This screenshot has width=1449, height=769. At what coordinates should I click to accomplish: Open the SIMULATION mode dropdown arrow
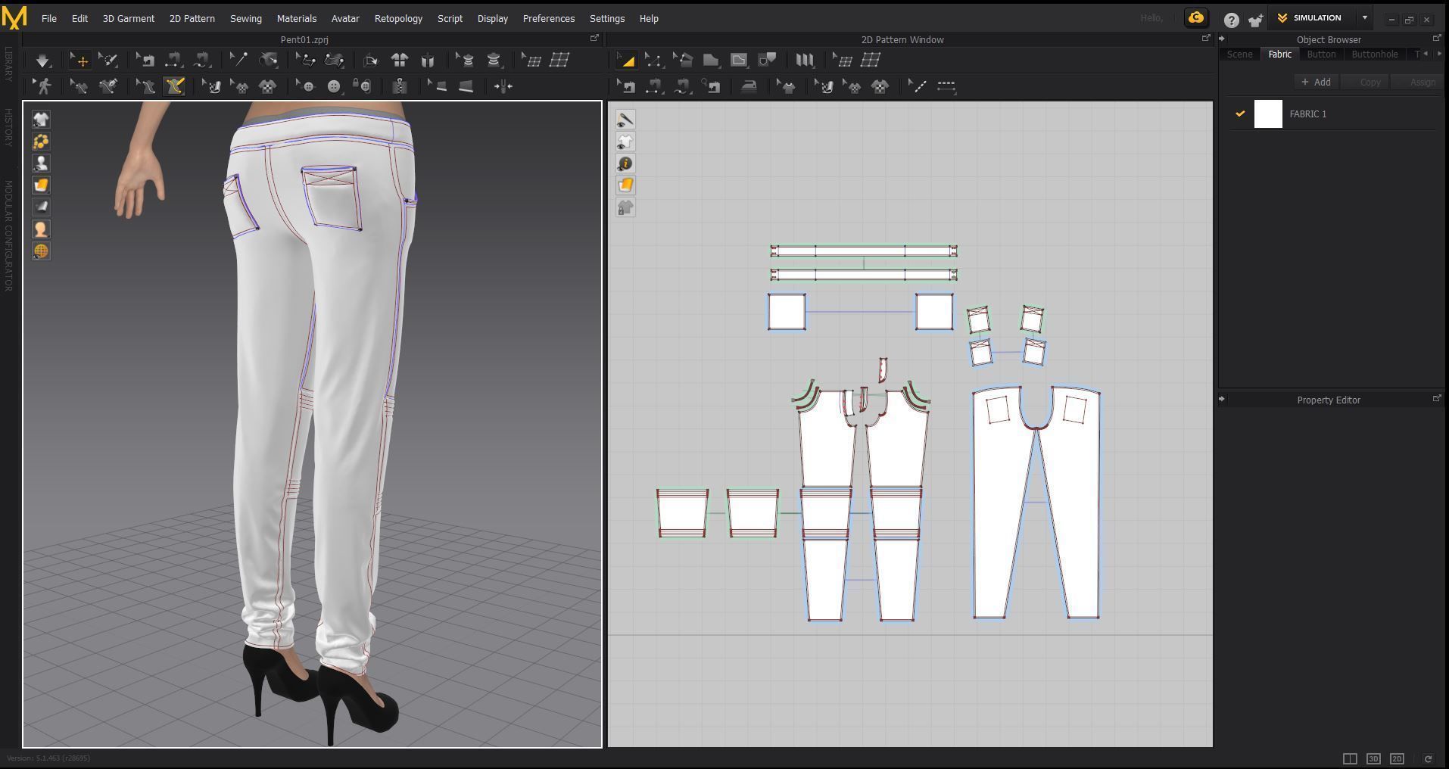(1365, 18)
